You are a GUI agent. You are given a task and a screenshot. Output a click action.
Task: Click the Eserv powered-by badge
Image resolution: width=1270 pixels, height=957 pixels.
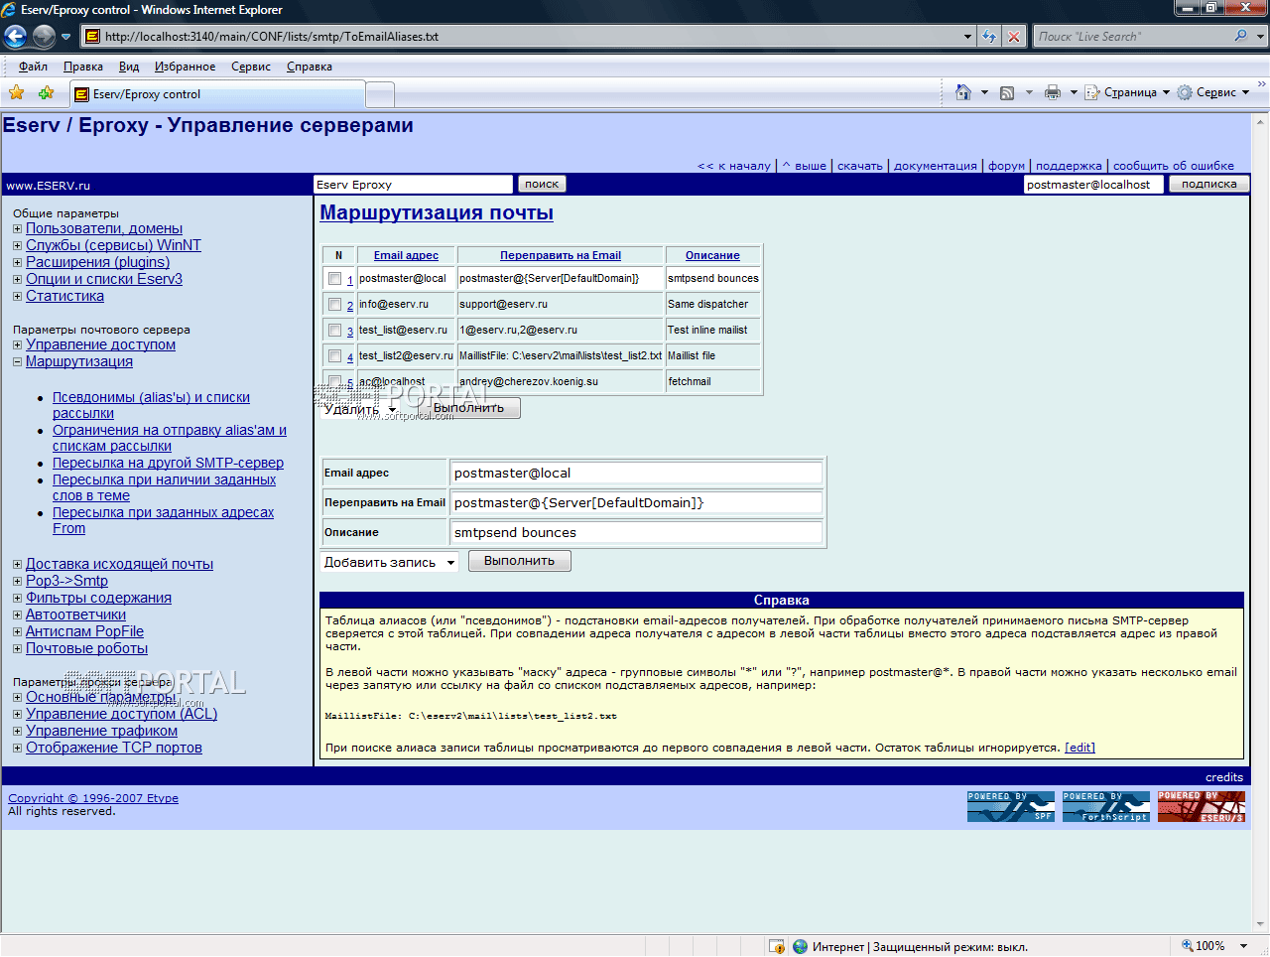(1202, 806)
